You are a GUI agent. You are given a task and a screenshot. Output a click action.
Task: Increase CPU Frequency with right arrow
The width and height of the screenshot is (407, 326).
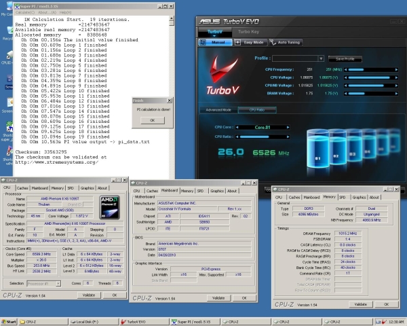396,70
